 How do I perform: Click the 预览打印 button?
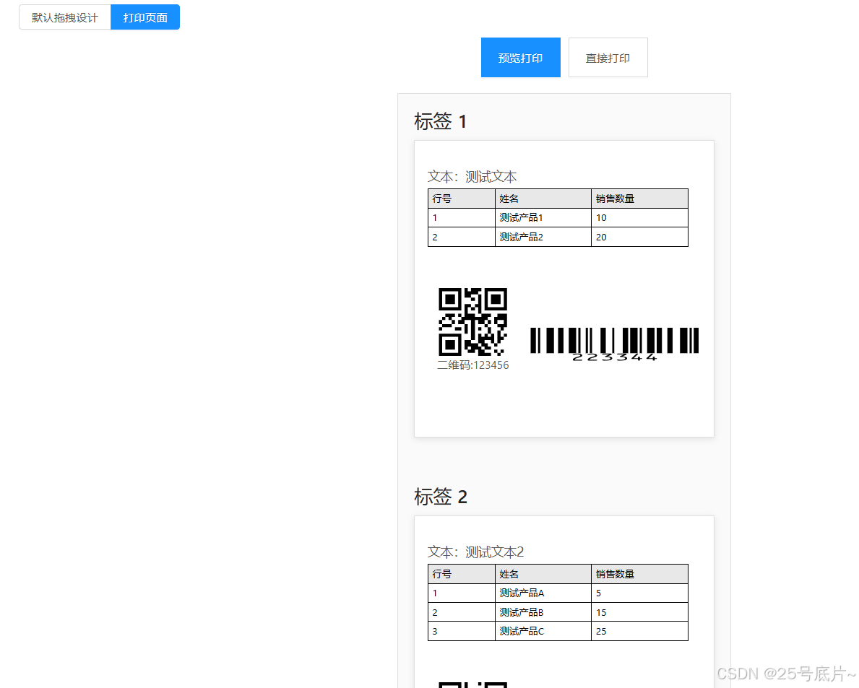coord(520,58)
